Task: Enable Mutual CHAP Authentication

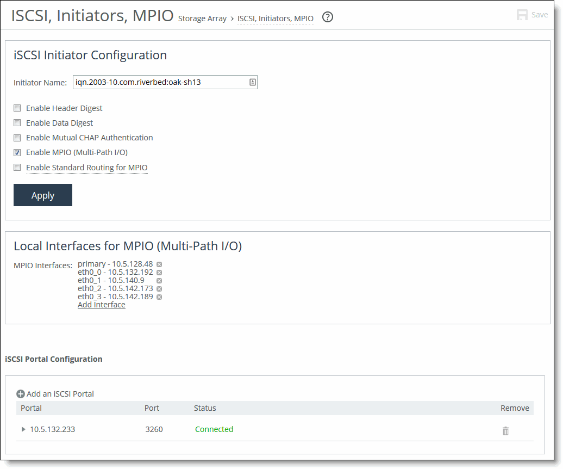Action: [x=17, y=137]
